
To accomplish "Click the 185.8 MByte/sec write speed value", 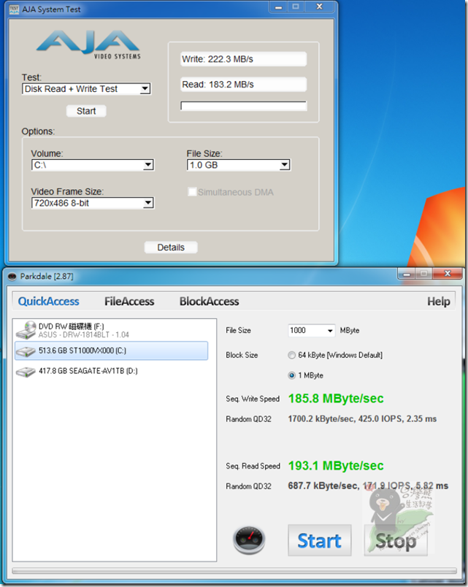I will pyautogui.click(x=336, y=399).
